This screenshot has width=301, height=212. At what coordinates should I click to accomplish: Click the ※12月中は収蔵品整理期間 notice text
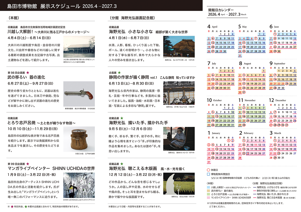(245, 205)
